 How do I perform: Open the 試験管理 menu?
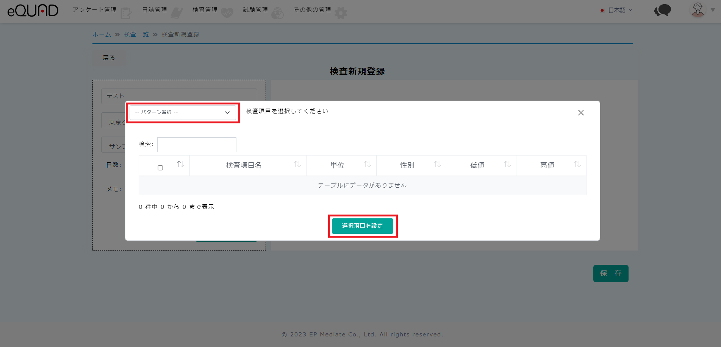255,10
